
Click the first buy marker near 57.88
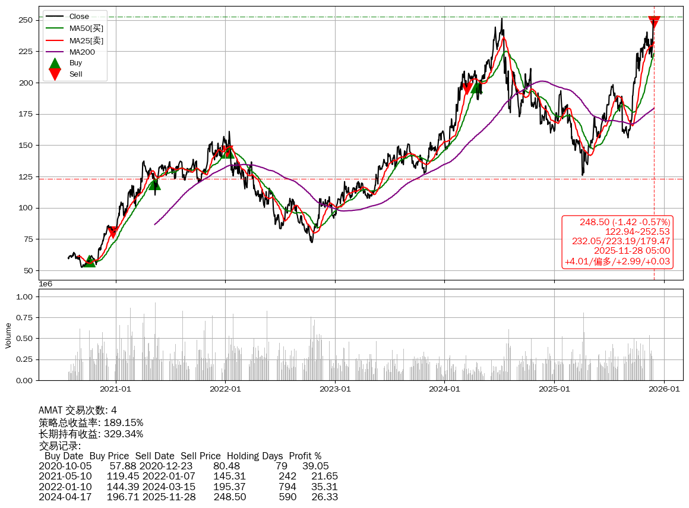[x=89, y=261]
